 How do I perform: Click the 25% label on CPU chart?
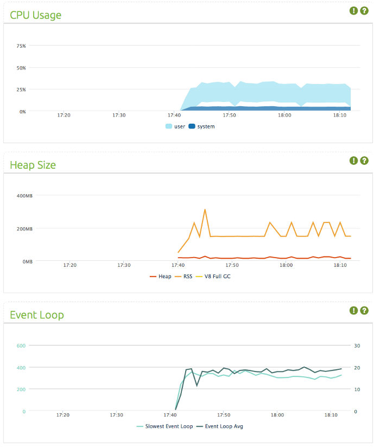21,89
